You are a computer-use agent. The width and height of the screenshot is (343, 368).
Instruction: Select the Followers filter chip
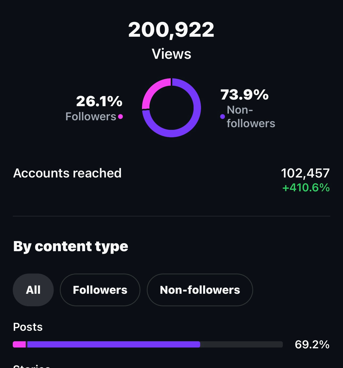[x=100, y=290]
